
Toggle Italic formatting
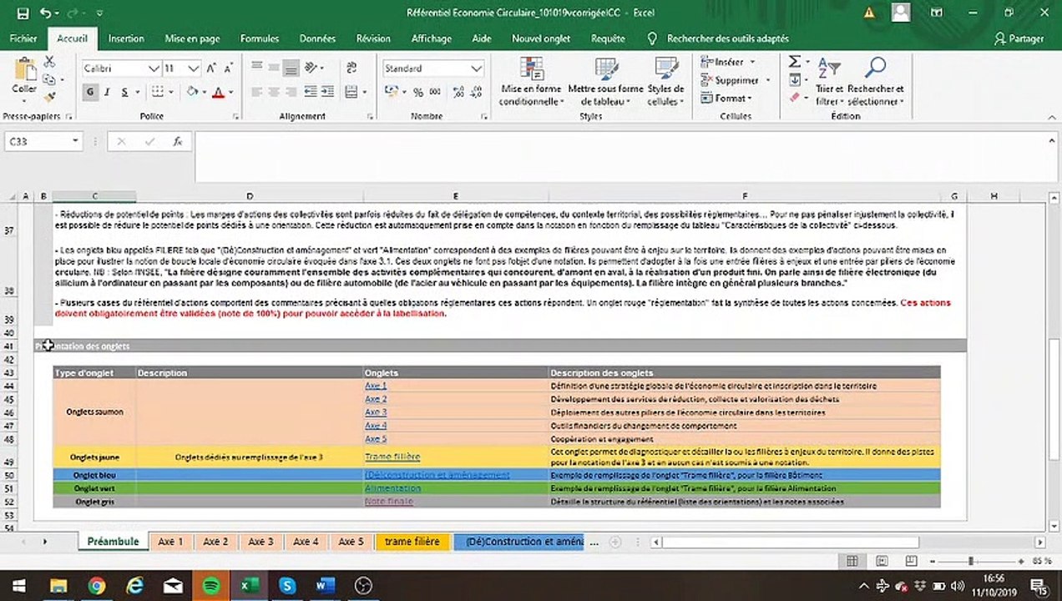107,92
